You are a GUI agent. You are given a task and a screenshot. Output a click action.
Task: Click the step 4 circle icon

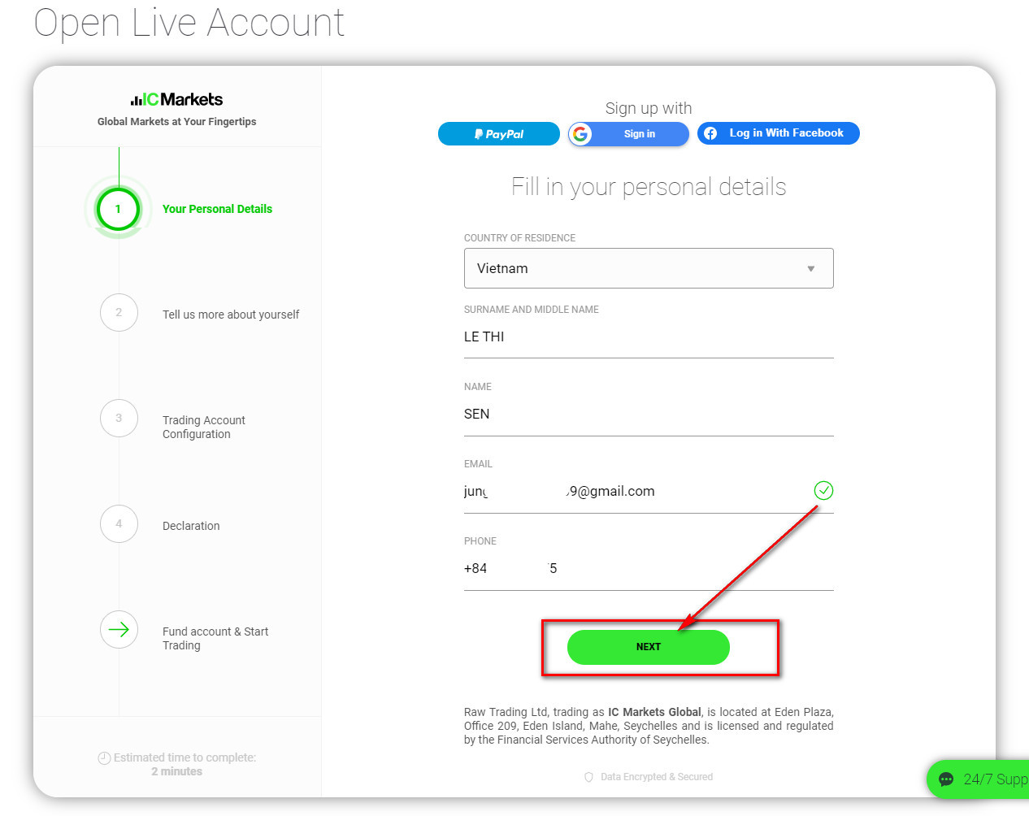119,524
